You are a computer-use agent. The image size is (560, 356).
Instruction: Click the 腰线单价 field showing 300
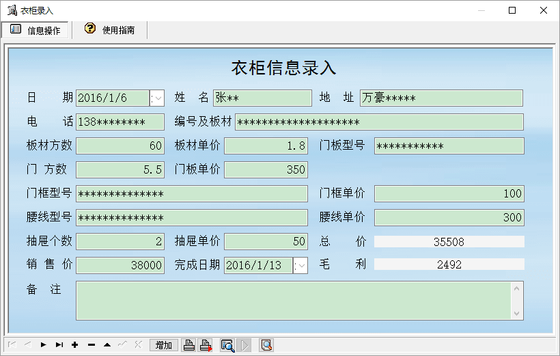pyautogui.click(x=449, y=218)
